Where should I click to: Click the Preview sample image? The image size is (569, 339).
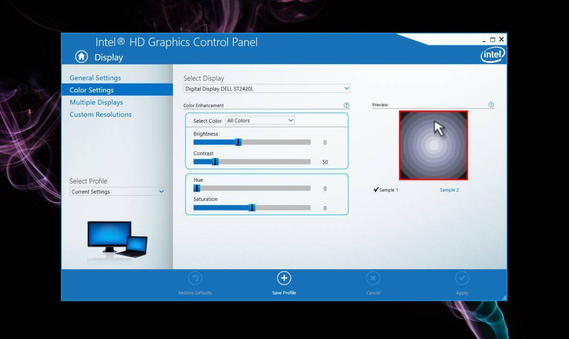433,145
